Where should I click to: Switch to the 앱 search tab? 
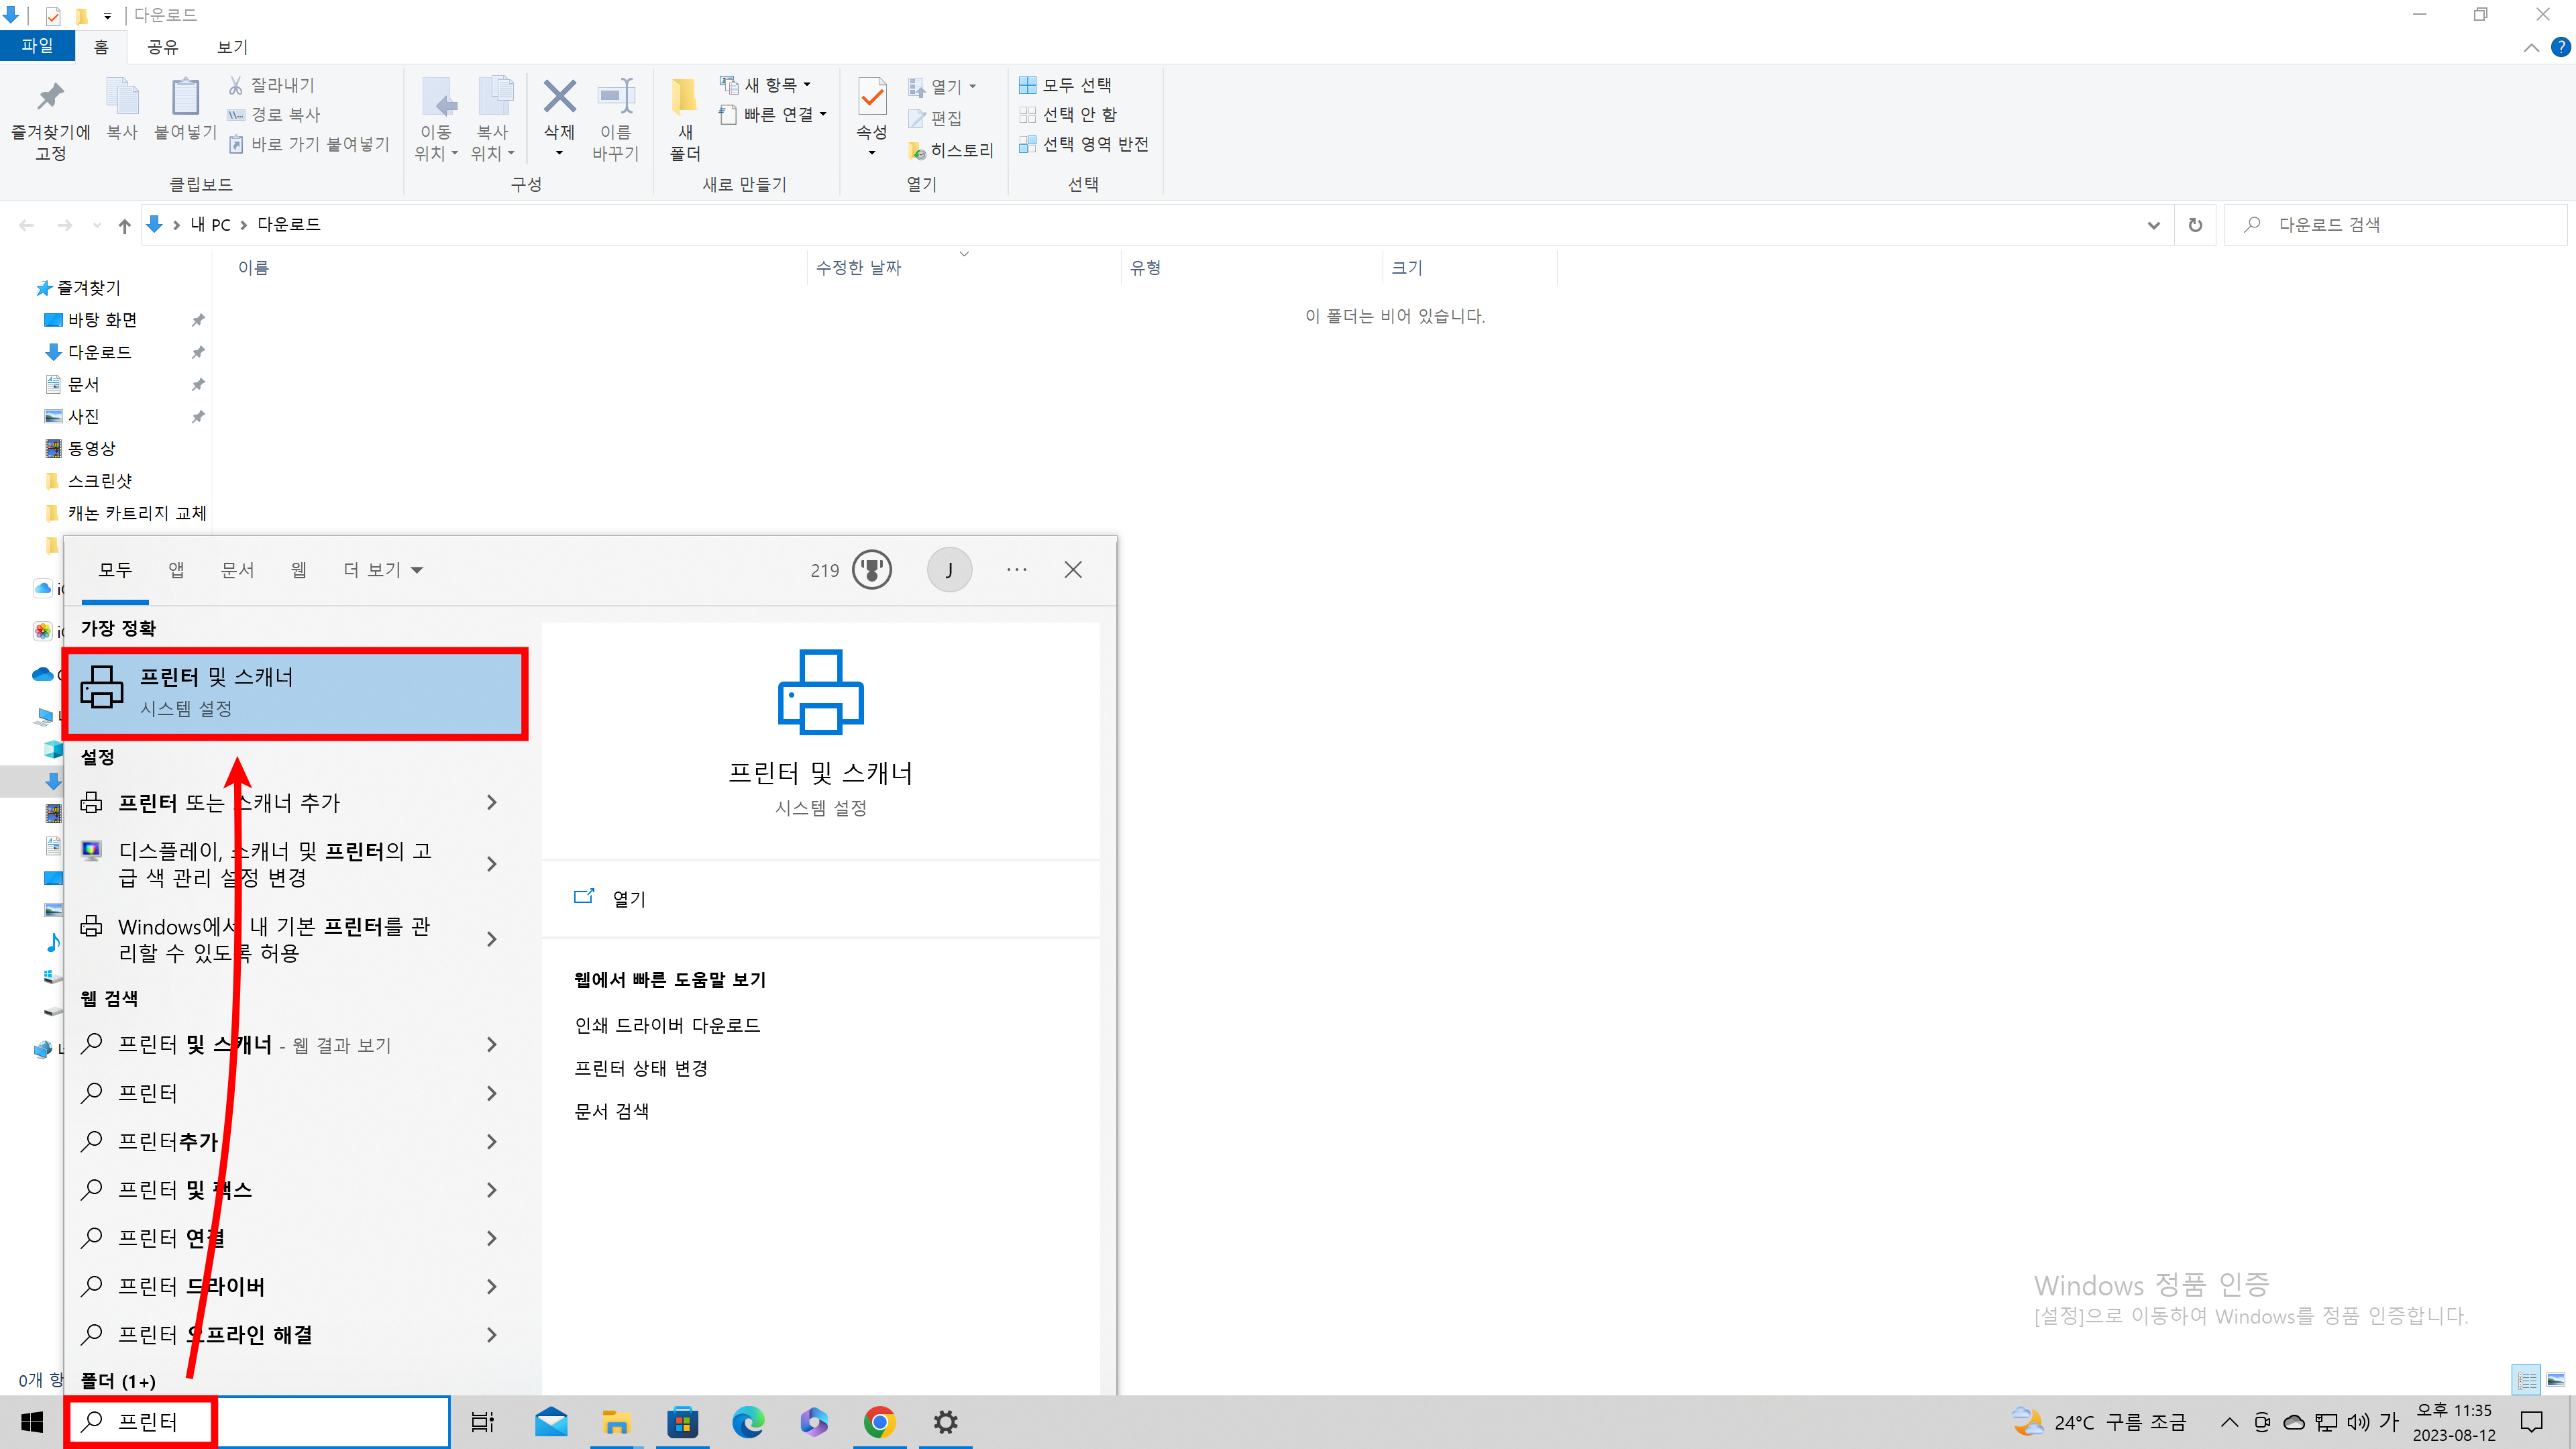tap(176, 570)
